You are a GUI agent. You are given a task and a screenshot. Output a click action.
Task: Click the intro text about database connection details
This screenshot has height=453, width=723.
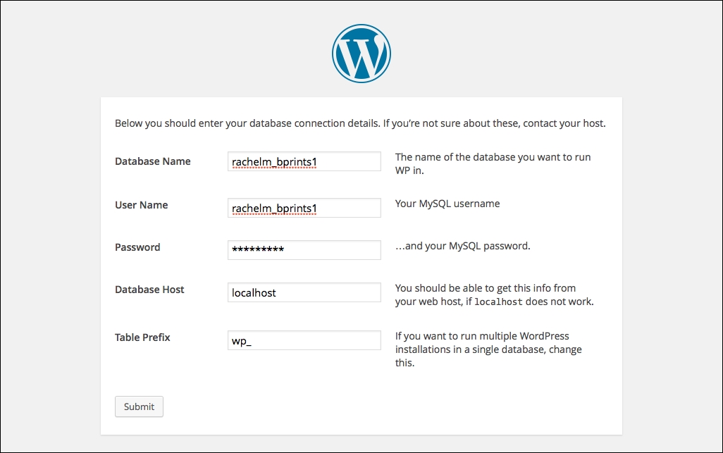(360, 123)
